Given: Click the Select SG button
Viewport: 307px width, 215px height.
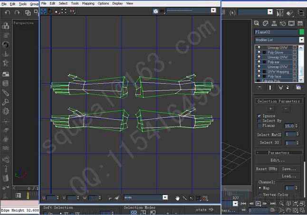Looking at the screenshot, I should tap(269, 142).
